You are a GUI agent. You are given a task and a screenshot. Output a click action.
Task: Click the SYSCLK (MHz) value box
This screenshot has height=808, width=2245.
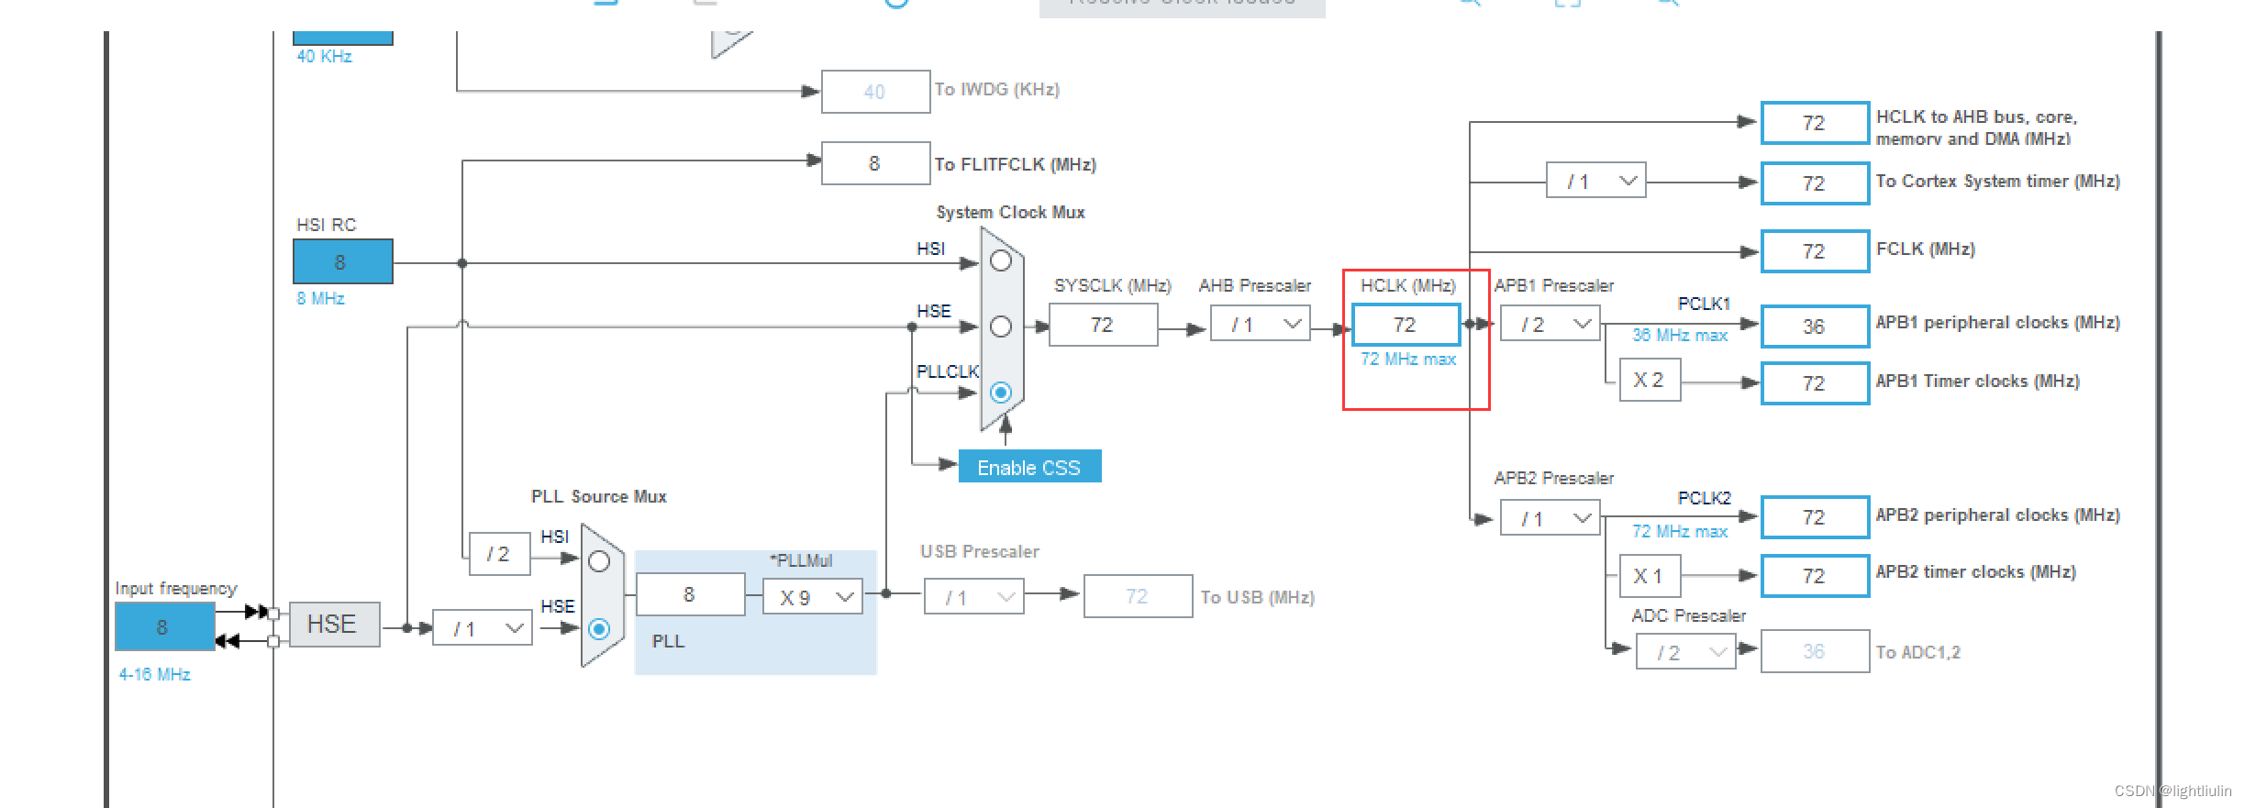coord(1104,325)
